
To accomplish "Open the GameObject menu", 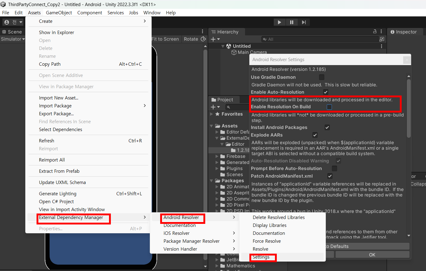I will [x=59, y=13].
